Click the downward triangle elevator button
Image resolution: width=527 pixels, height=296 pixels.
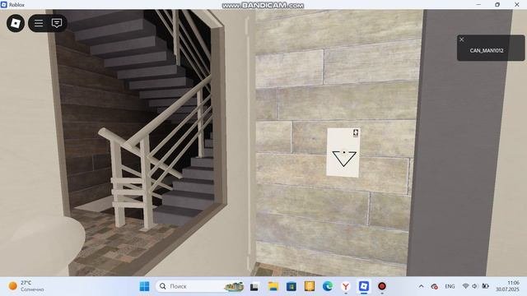(344, 159)
